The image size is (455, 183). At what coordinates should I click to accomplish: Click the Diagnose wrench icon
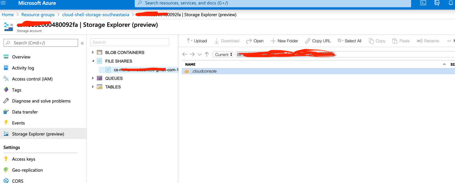[6, 101]
